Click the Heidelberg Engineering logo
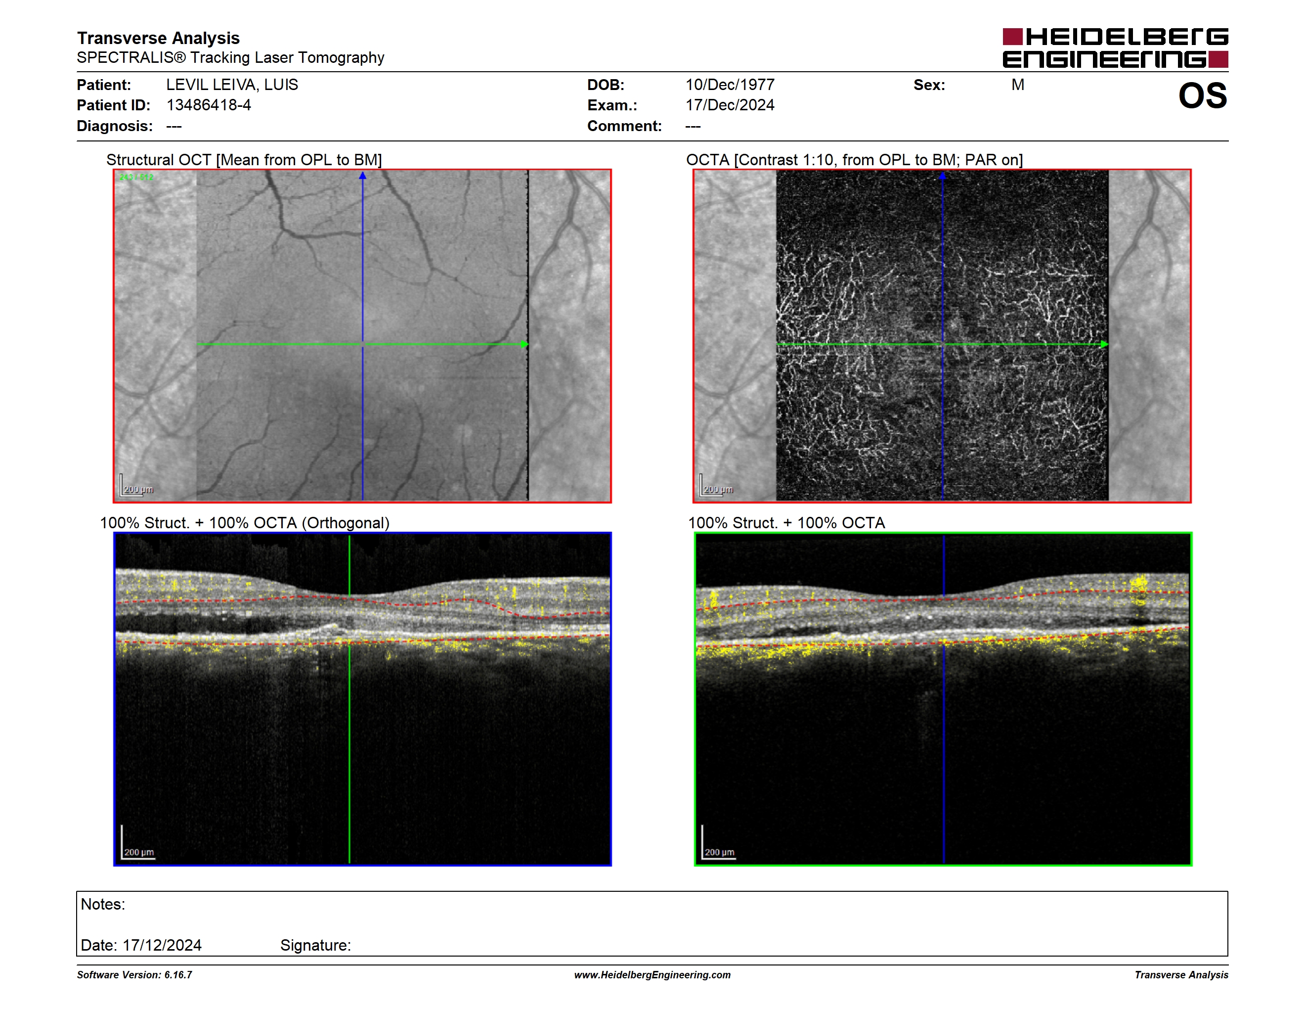The height and width of the screenshot is (1009, 1305). 1115,48
